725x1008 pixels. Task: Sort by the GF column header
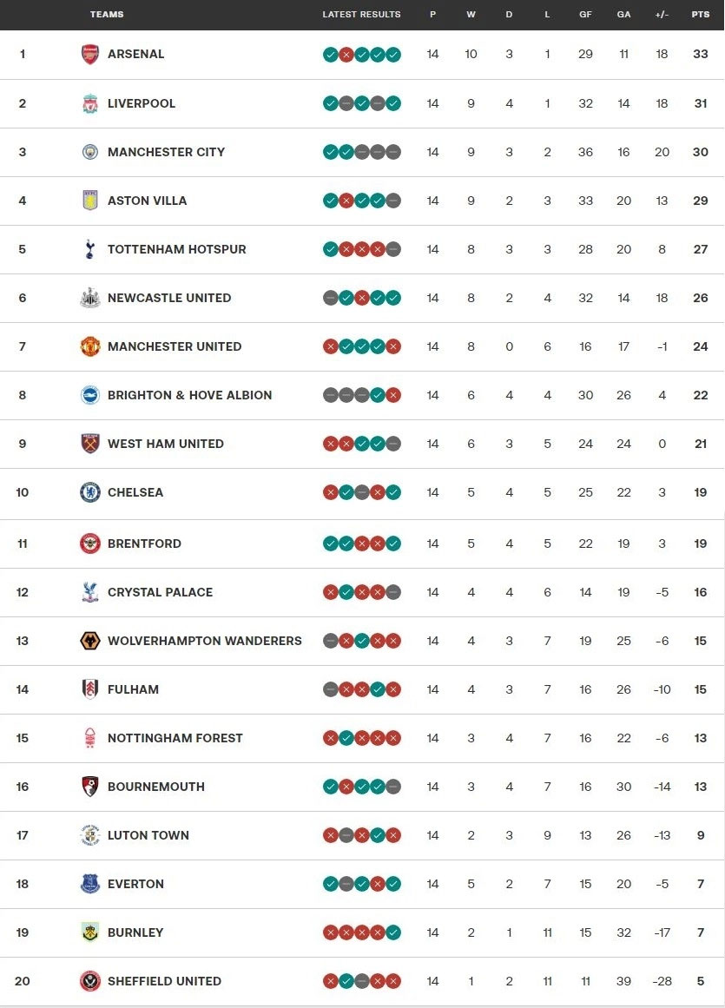(585, 15)
